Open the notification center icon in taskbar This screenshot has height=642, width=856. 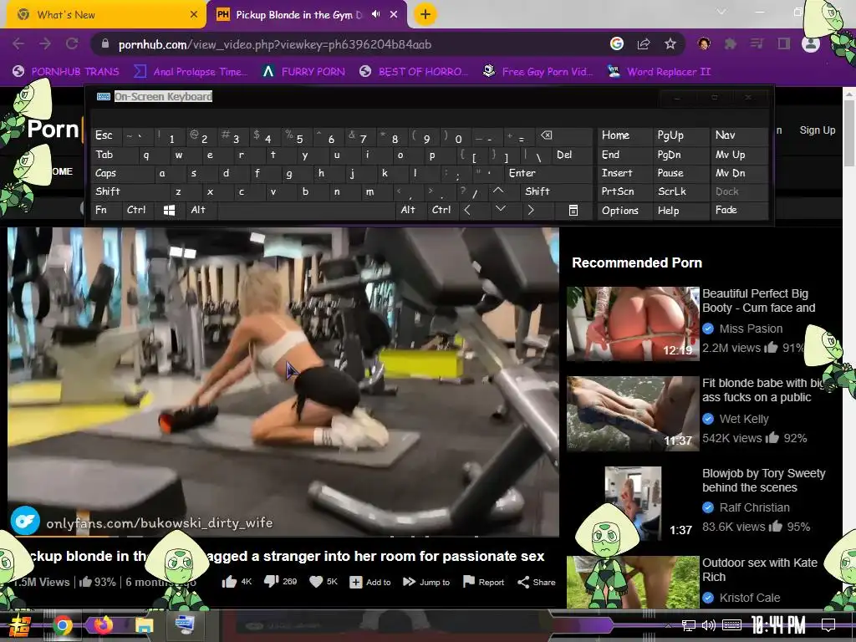pyautogui.click(x=828, y=625)
